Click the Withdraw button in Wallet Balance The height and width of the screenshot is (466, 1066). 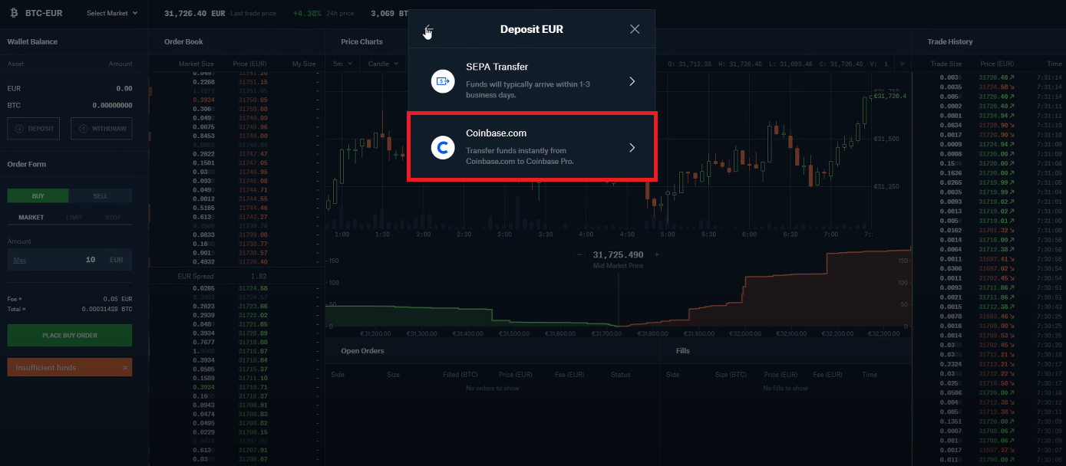tap(101, 129)
